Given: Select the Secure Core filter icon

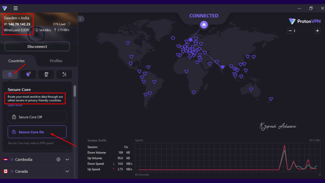Looking at the screenshot, I should [x=10, y=74].
